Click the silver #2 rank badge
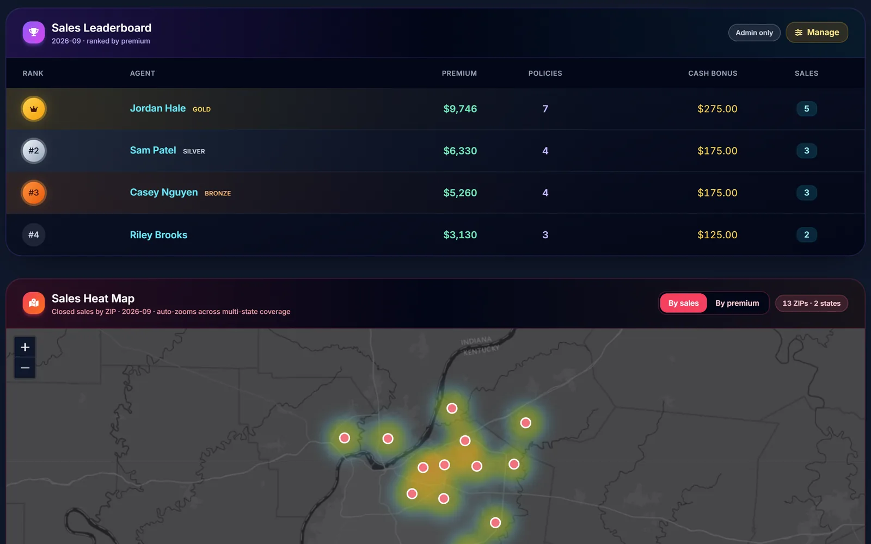This screenshot has width=871, height=544. tap(34, 151)
